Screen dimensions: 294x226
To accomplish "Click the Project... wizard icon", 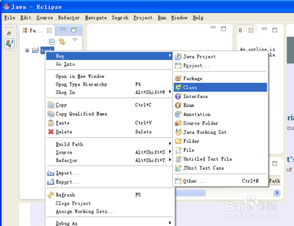I will pos(178,66).
